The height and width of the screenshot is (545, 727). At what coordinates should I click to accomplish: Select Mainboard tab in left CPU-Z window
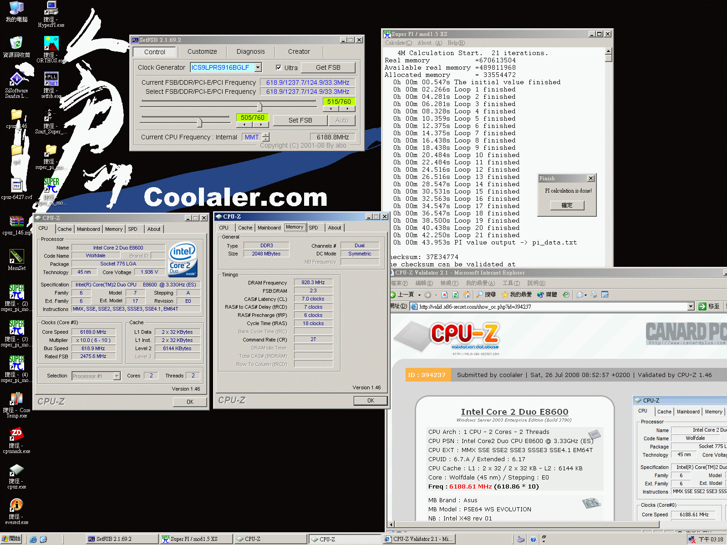(88, 229)
